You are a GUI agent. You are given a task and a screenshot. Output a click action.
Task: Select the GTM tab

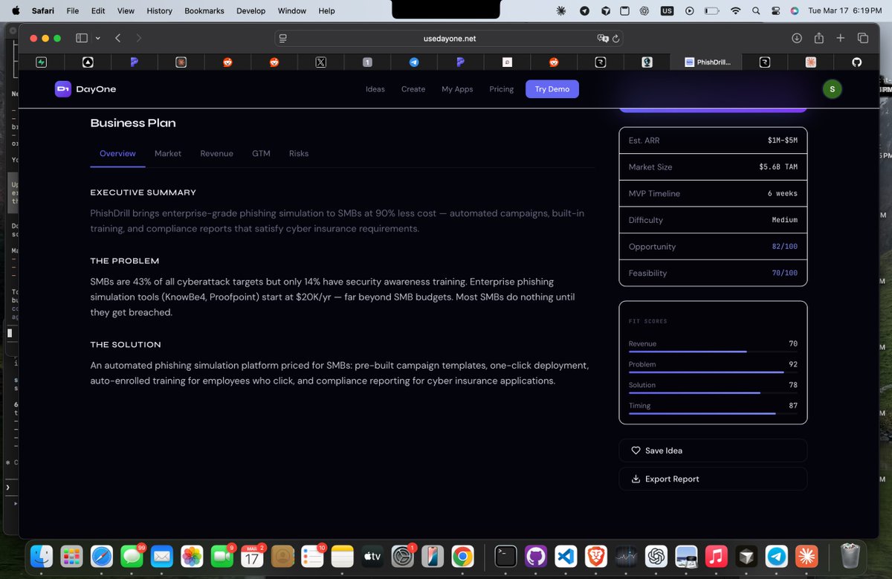261,153
